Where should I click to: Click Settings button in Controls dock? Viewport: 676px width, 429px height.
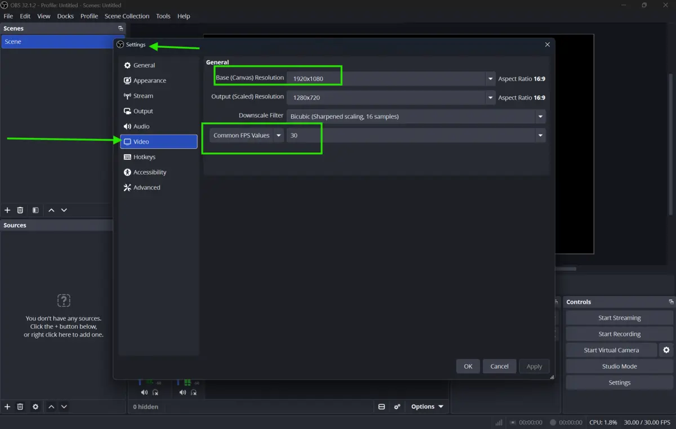tap(620, 382)
